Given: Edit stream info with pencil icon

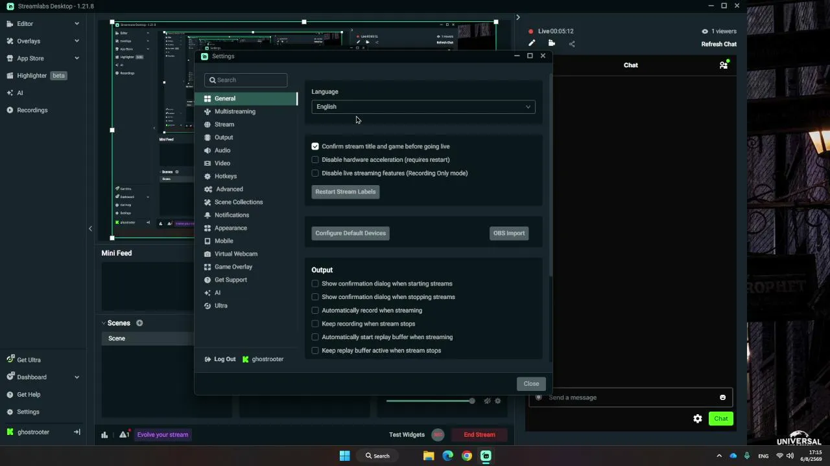Looking at the screenshot, I should (x=532, y=43).
